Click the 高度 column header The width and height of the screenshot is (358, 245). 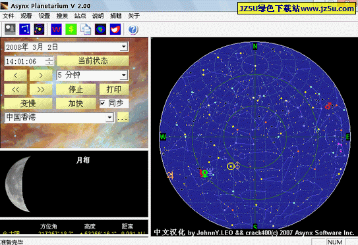(90, 226)
